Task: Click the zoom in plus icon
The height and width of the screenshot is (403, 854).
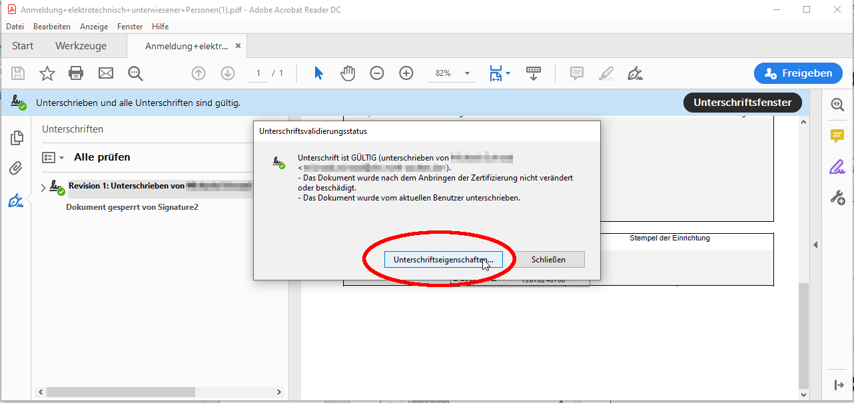Action: coord(406,73)
